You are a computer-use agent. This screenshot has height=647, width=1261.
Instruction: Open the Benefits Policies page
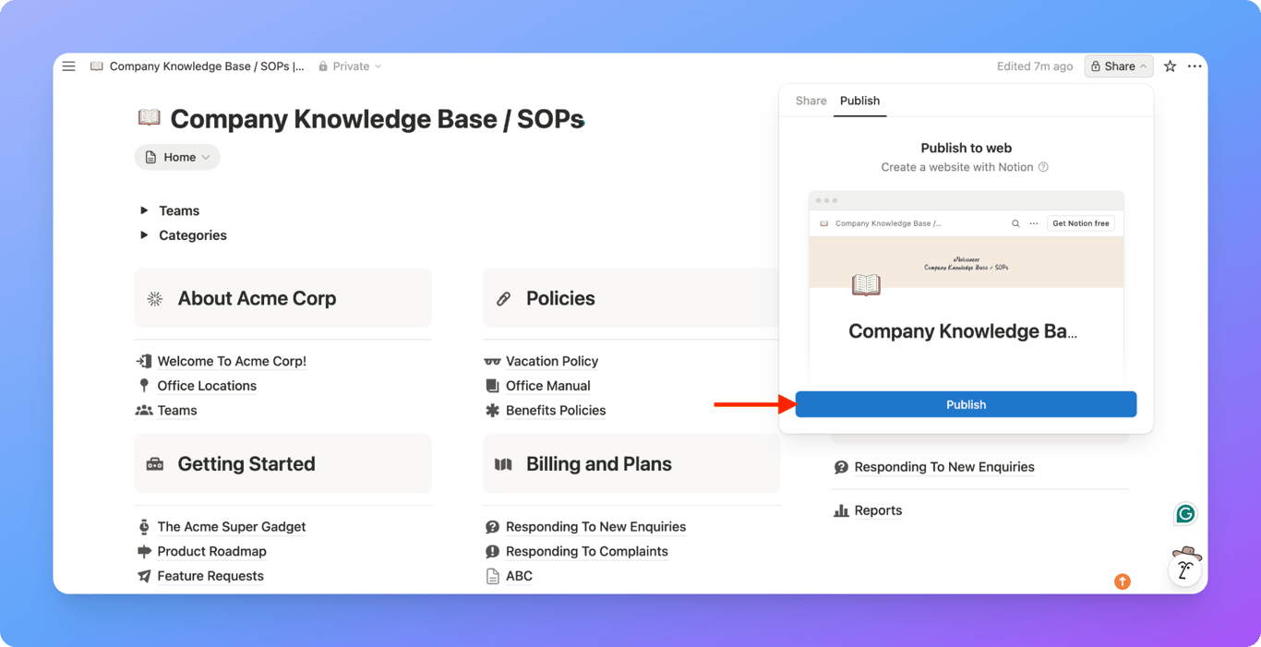click(x=556, y=411)
